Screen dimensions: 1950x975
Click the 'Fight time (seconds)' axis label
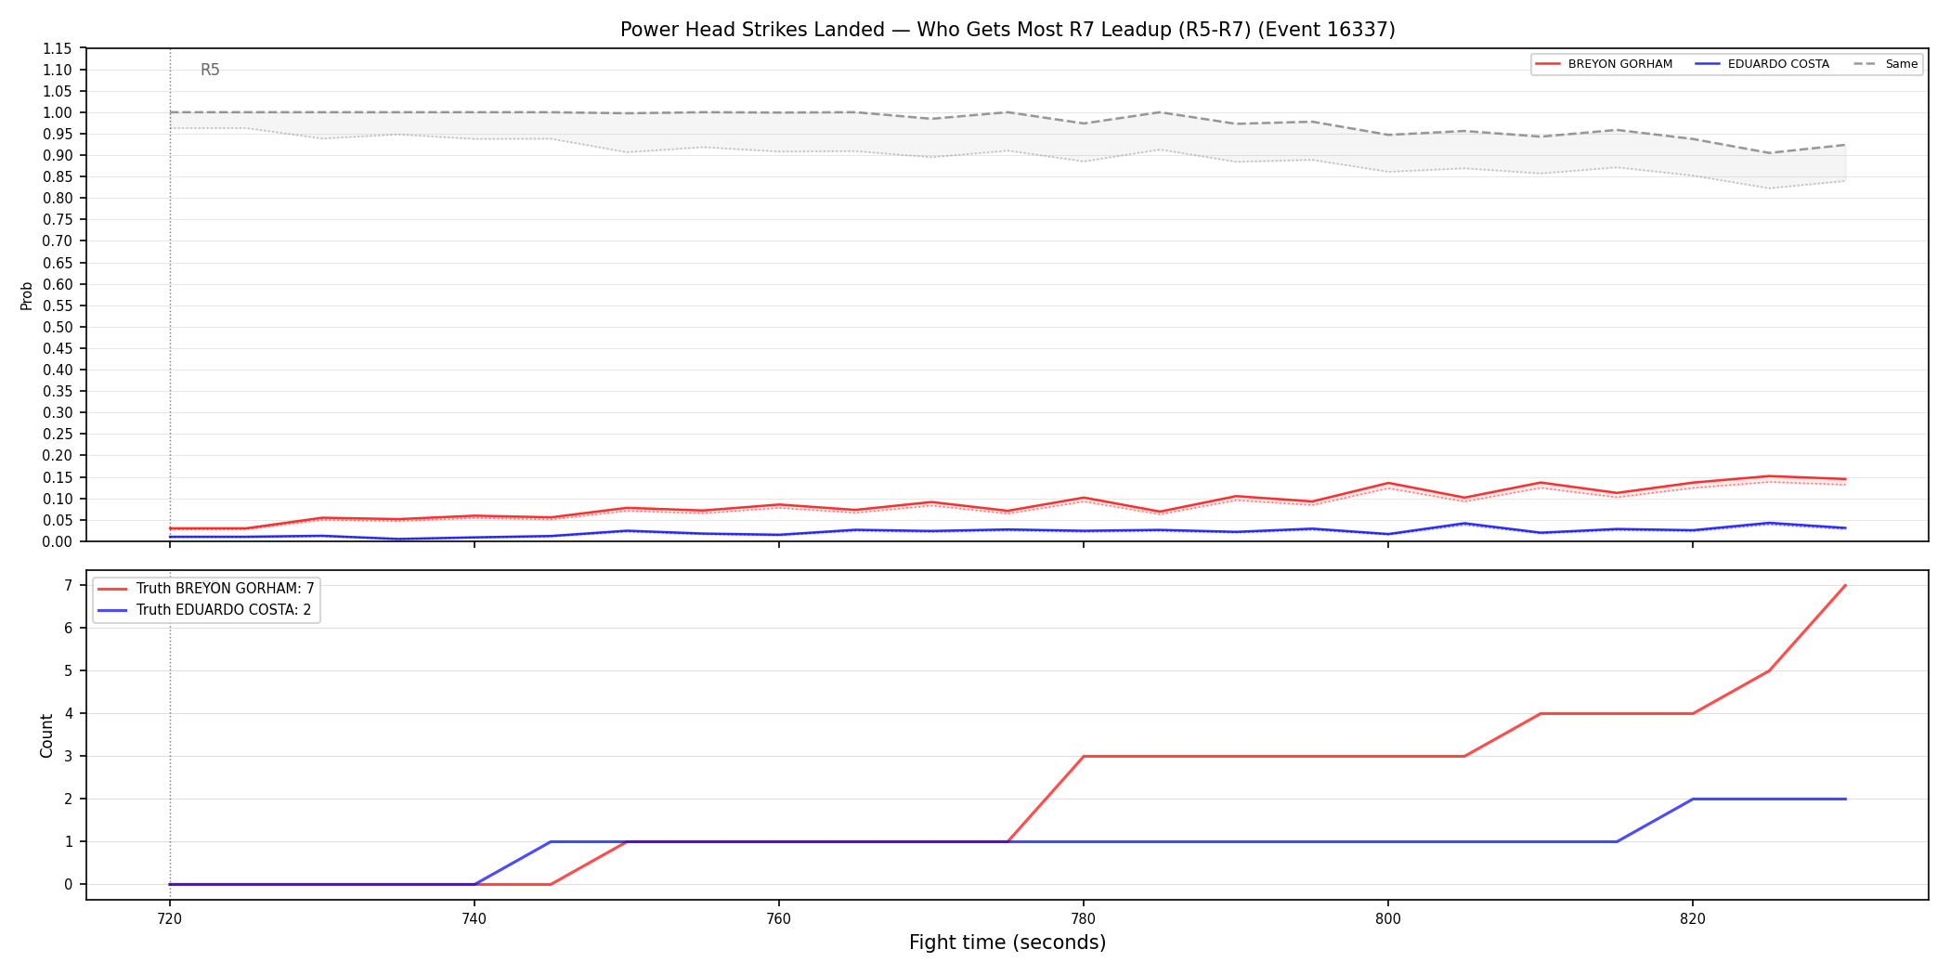pos(1007,942)
